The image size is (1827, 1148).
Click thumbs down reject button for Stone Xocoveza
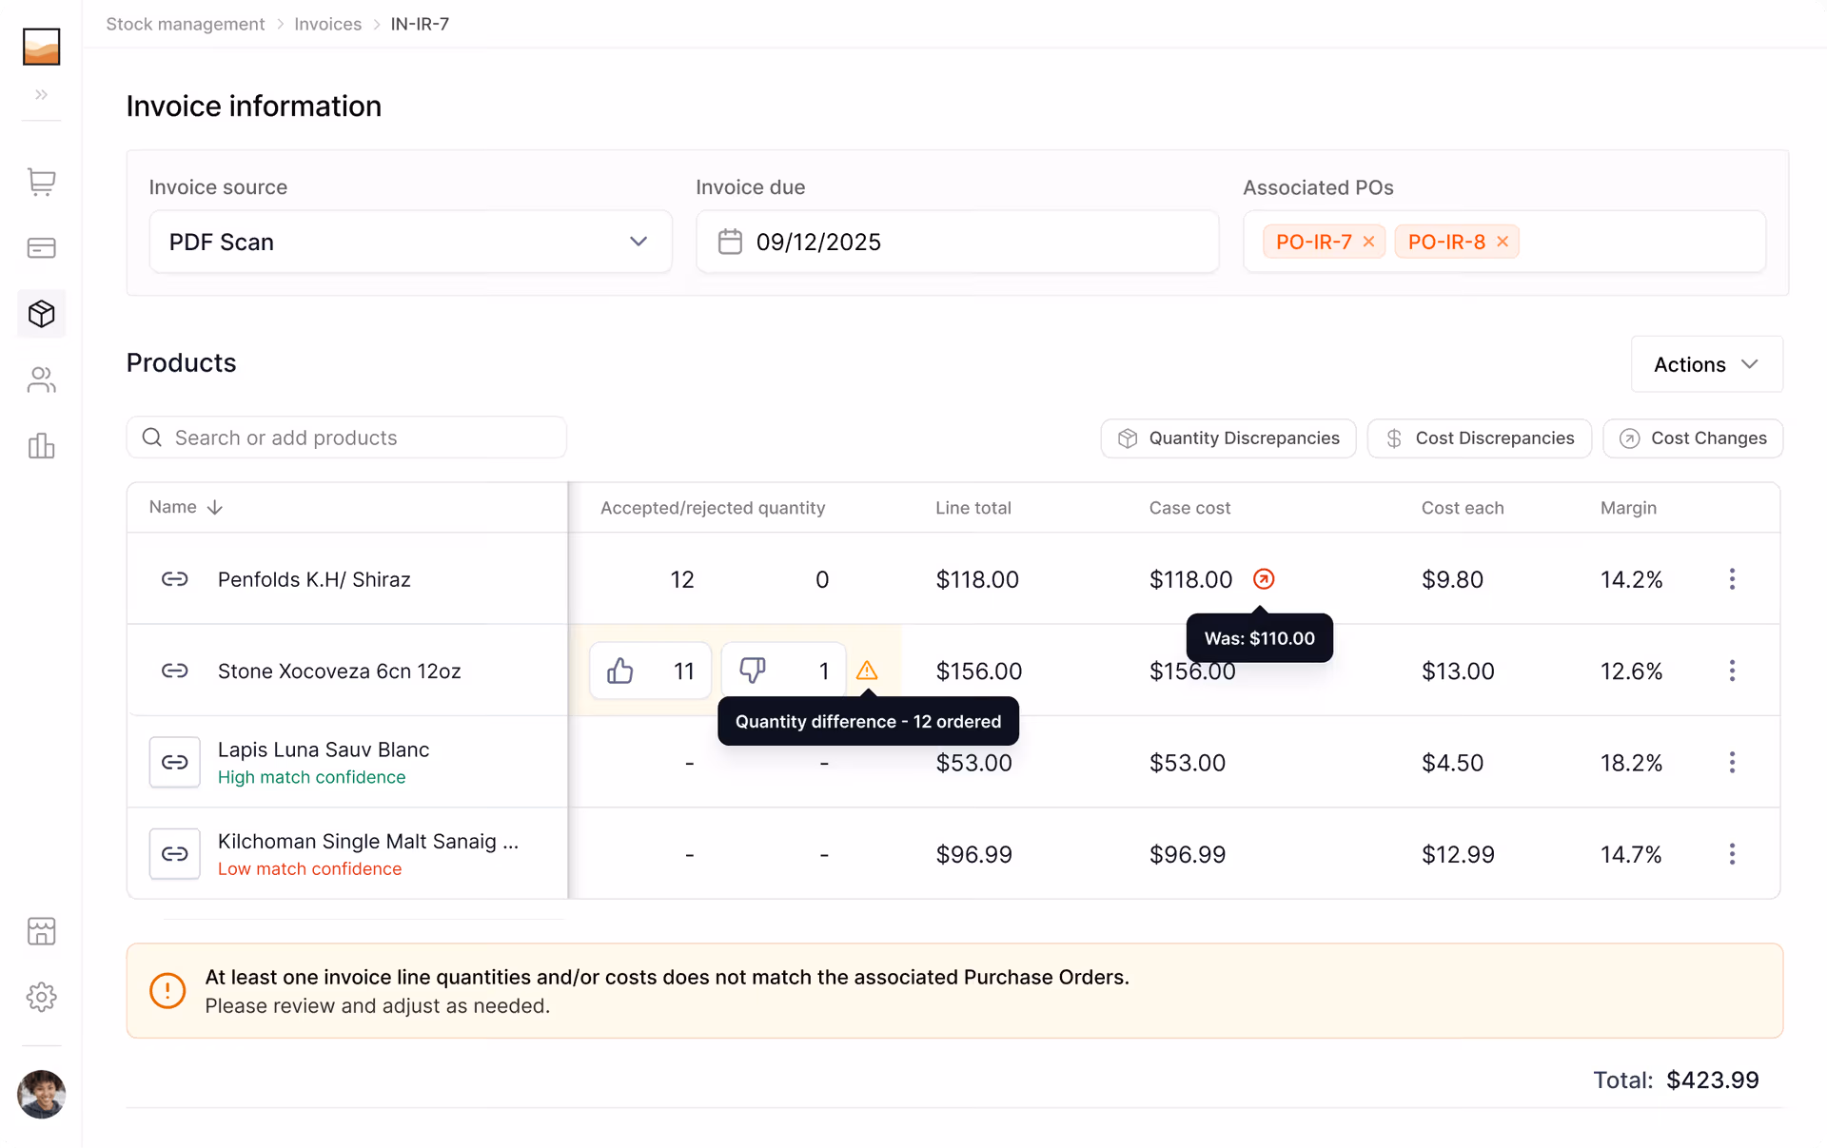(753, 671)
